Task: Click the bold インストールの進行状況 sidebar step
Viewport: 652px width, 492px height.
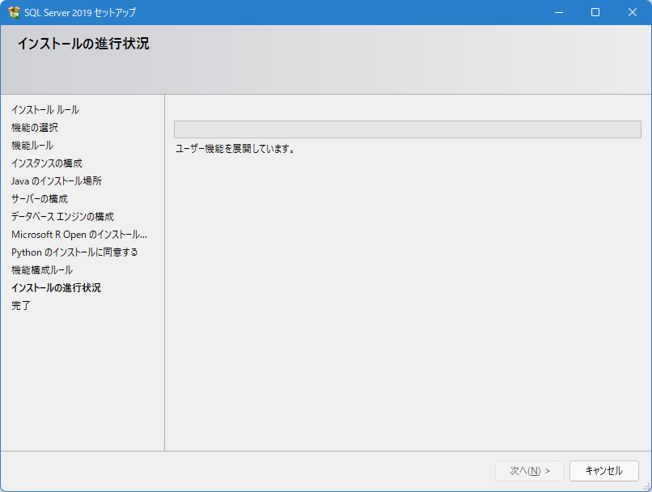Action: (56, 288)
